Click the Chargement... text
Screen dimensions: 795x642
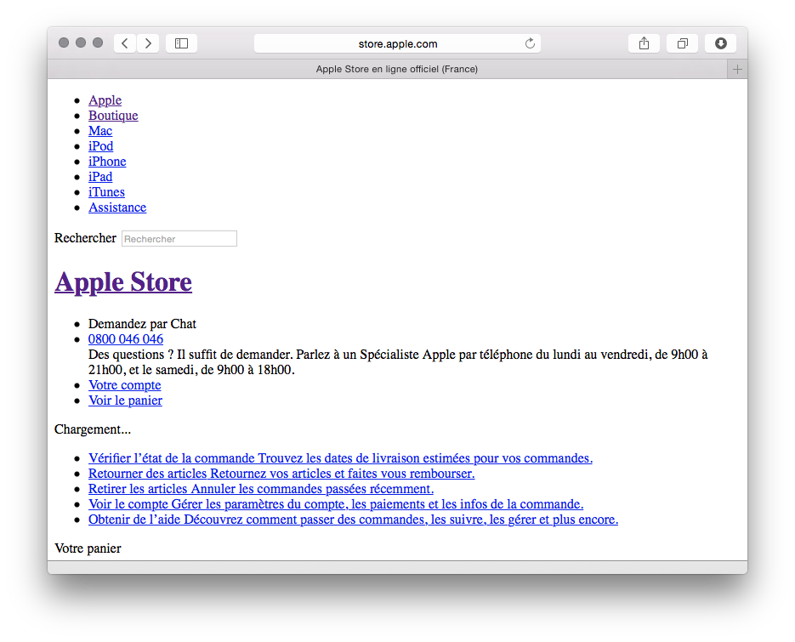[x=93, y=429]
